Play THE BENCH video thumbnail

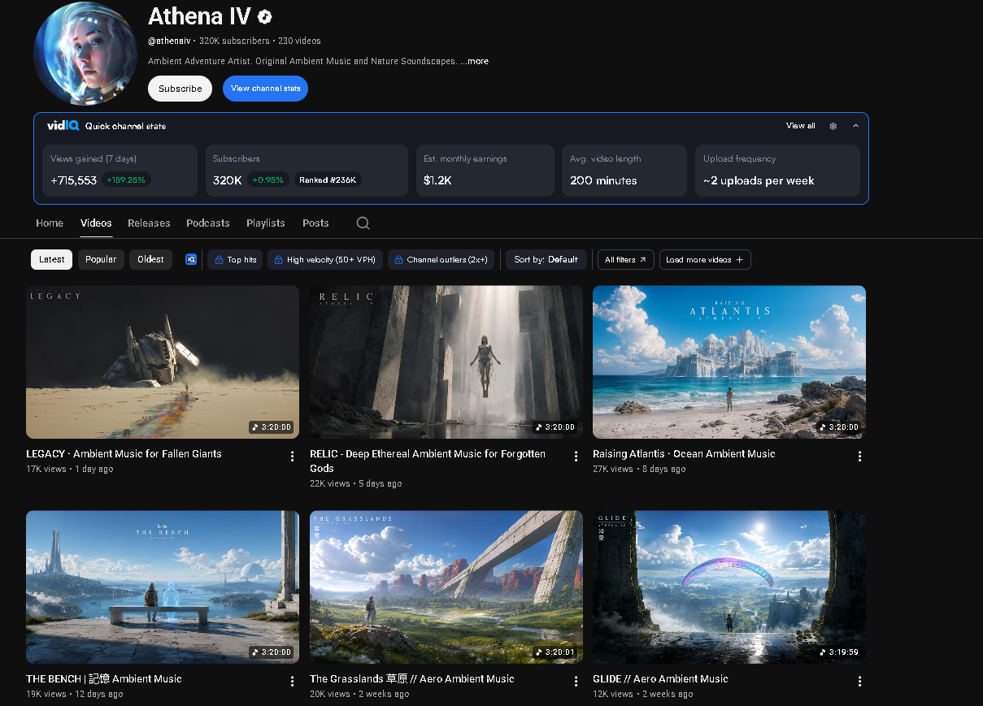pos(163,587)
